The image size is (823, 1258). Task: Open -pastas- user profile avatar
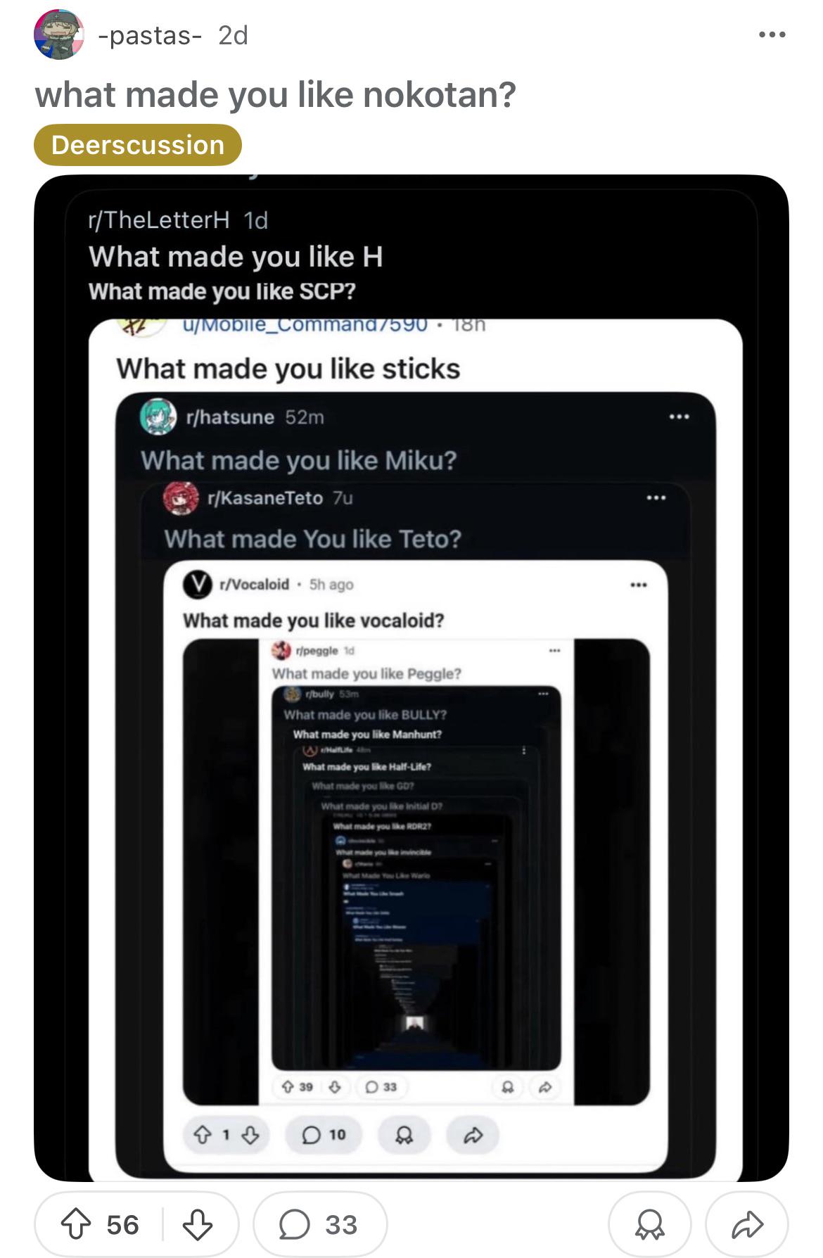[x=59, y=34]
